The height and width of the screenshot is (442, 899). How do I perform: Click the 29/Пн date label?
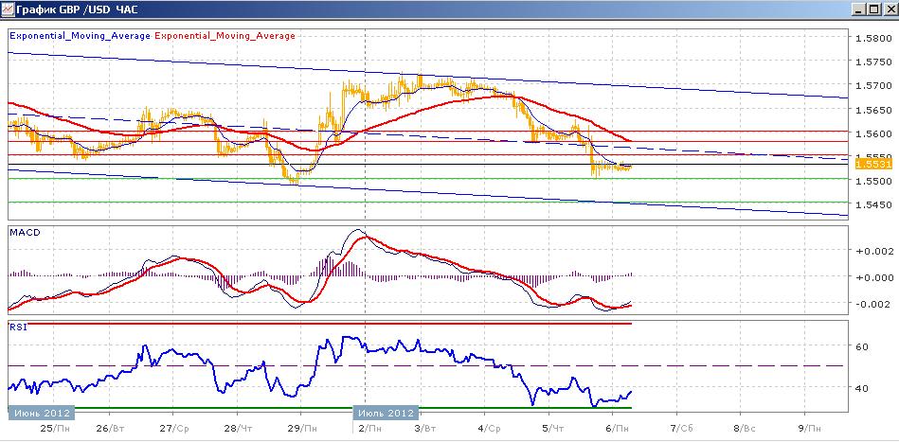(302, 428)
